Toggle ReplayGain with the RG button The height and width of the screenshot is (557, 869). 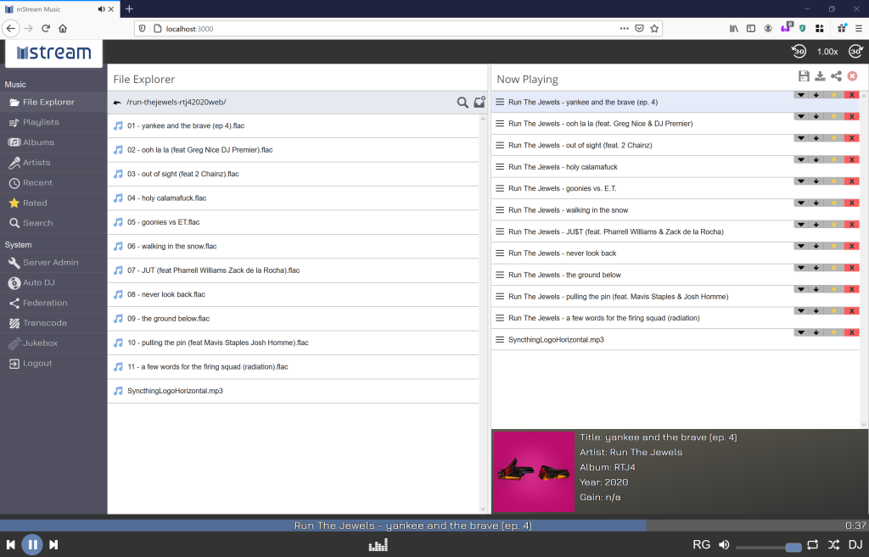tap(701, 545)
